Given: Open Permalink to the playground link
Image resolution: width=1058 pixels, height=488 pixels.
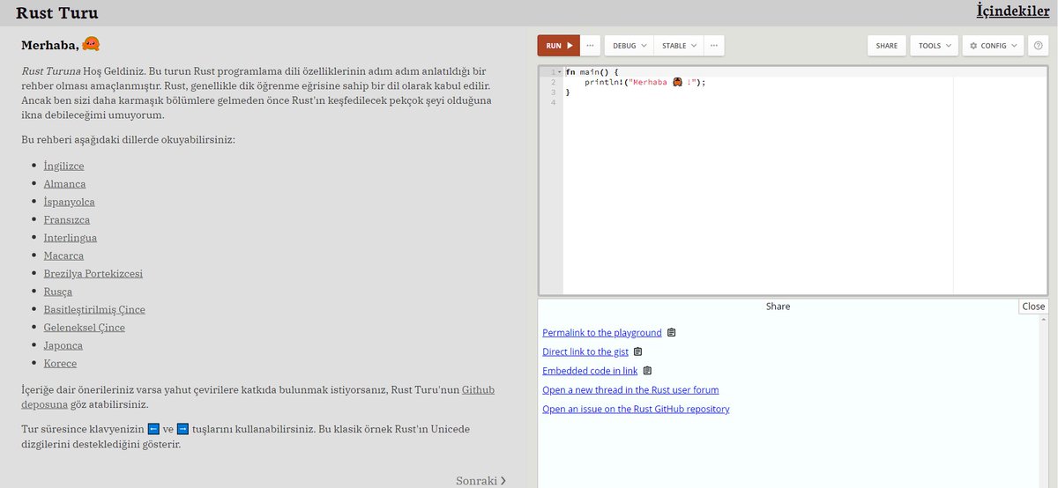Looking at the screenshot, I should pos(602,333).
